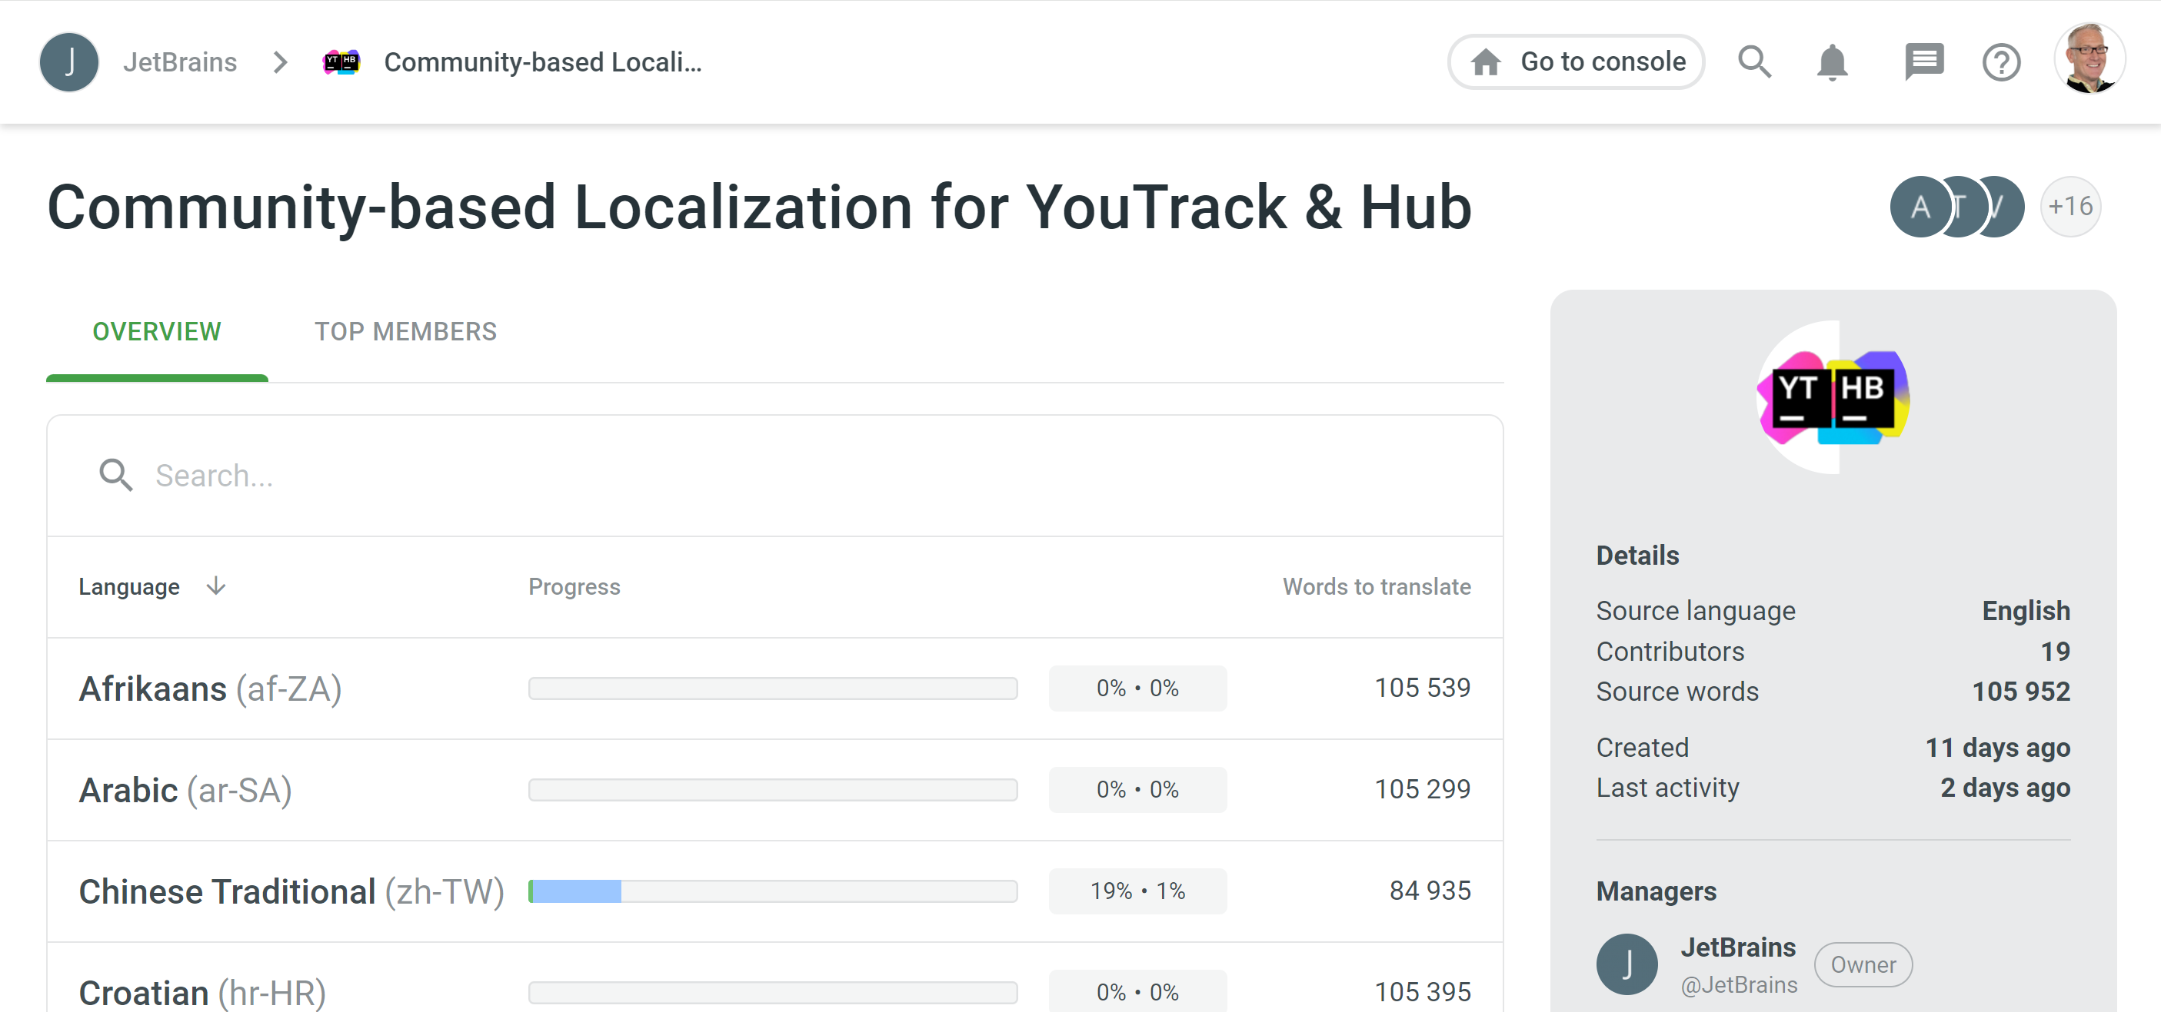Select the OVERVIEW tab
The width and height of the screenshot is (2161, 1012).
(x=157, y=331)
